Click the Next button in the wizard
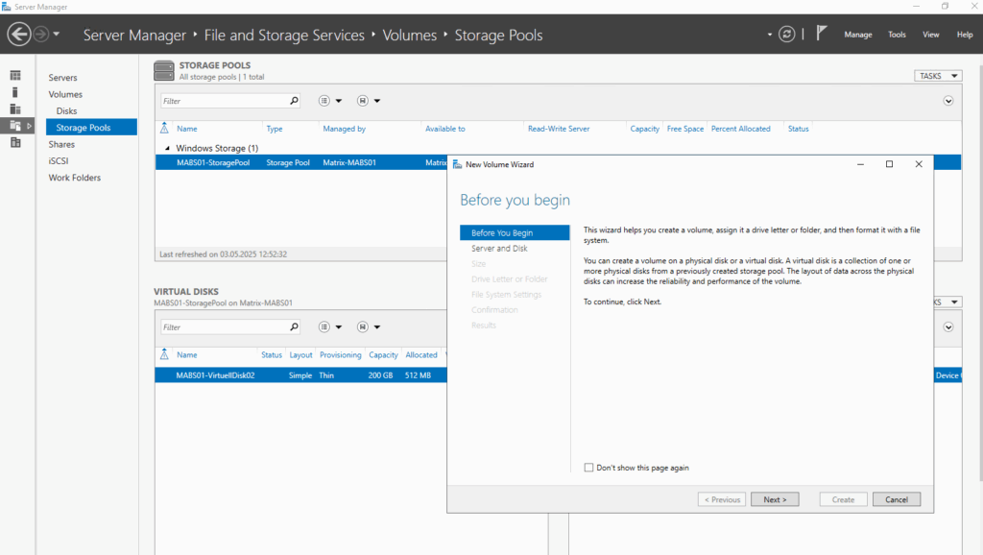 coord(775,499)
